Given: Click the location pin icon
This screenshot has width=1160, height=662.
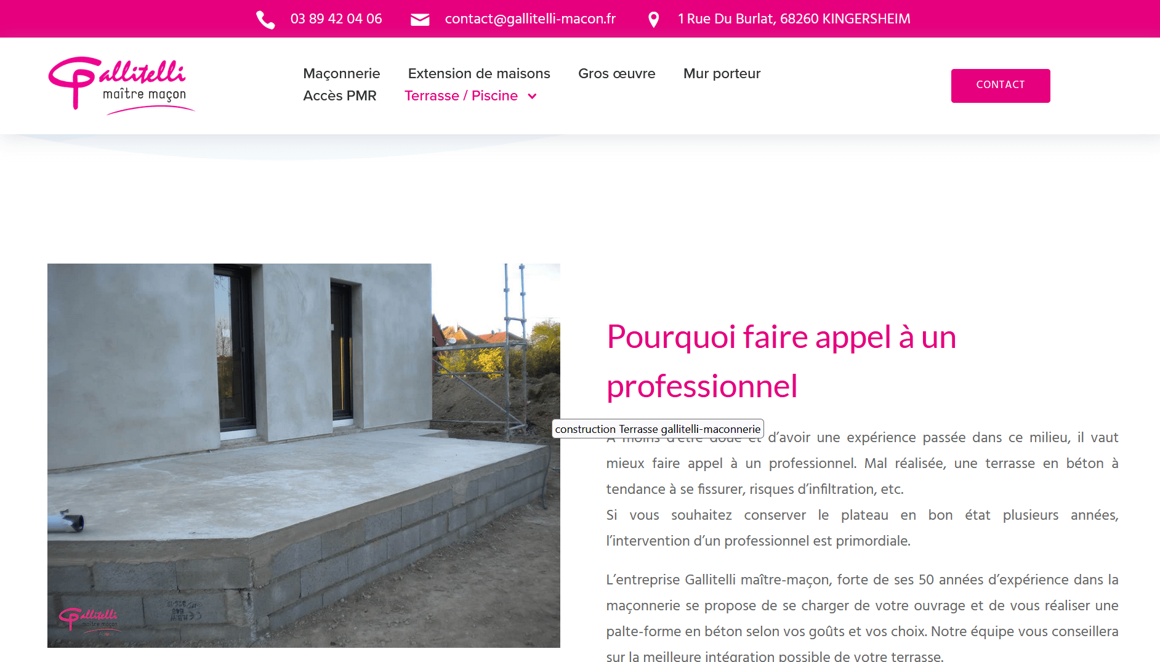Looking at the screenshot, I should click(654, 20).
